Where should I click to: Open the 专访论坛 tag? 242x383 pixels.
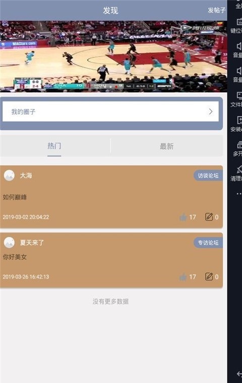(x=208, y=243)
